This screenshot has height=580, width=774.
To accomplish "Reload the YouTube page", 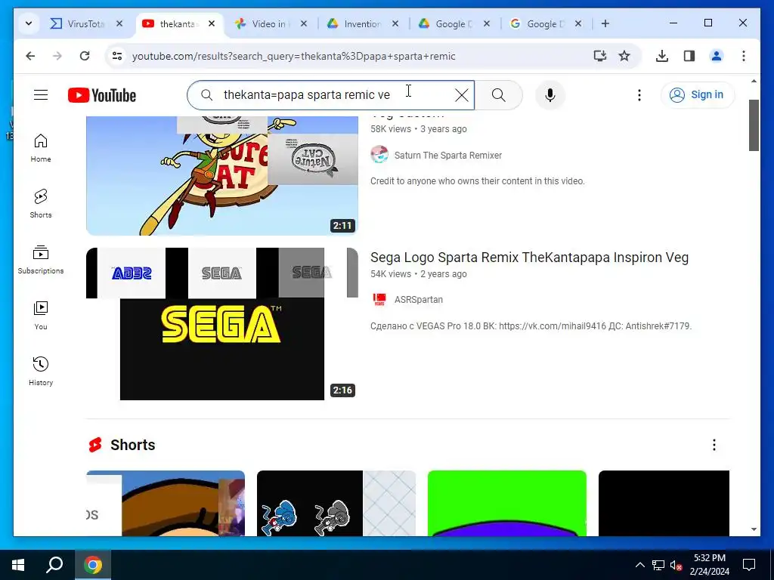I will tap(85, 56).
